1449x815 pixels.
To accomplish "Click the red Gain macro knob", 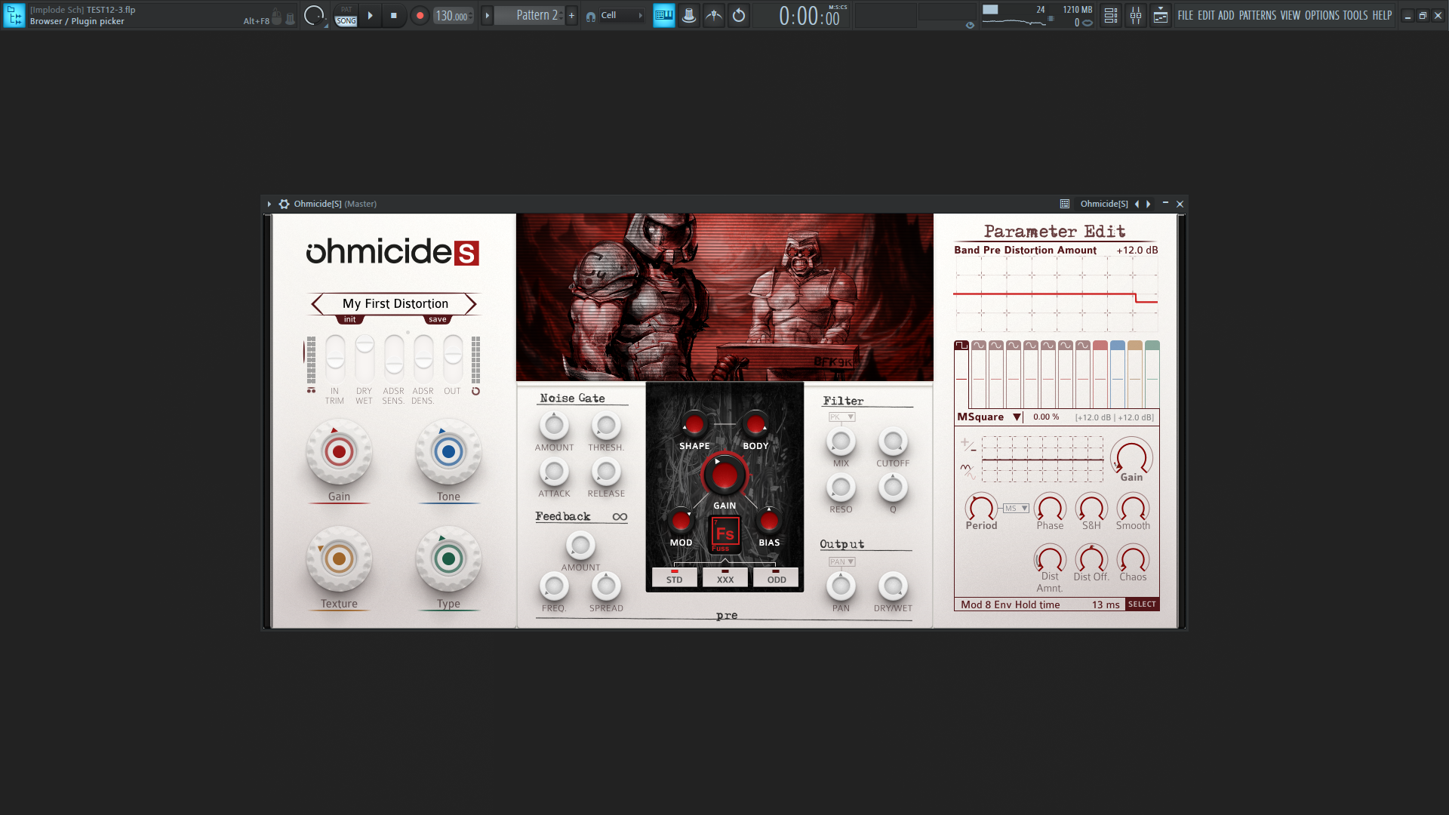I will coord(339,452).
